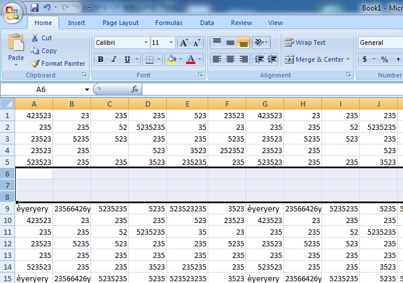
Task: Click the Paste clipboard icon
Action: (16, 43)
